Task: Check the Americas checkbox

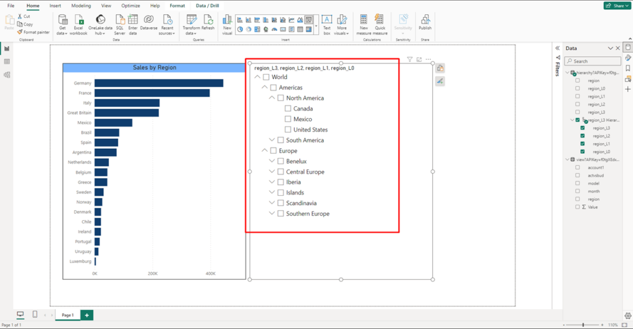Action: pos(273,88)
